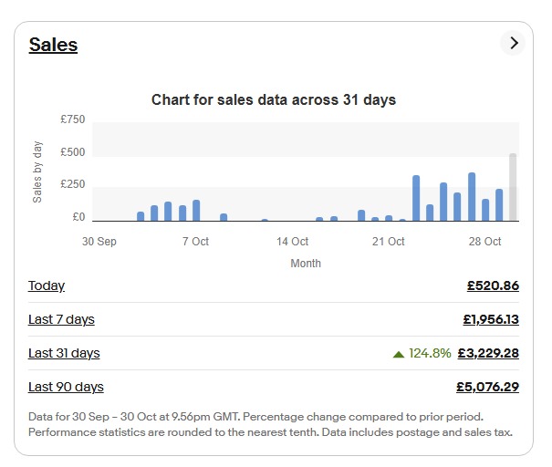Click the £750 y-axis label
Viewport: 552px width, 467px height.
73,119
